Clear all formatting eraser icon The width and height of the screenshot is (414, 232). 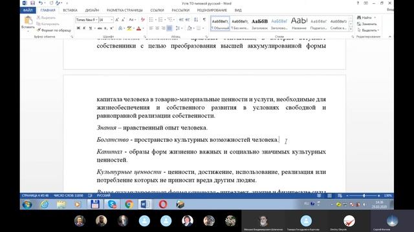coord(143,20)
